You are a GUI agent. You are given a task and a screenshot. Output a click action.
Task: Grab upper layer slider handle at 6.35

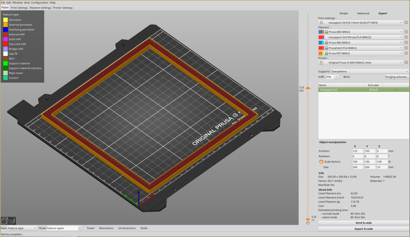point(308,88)
